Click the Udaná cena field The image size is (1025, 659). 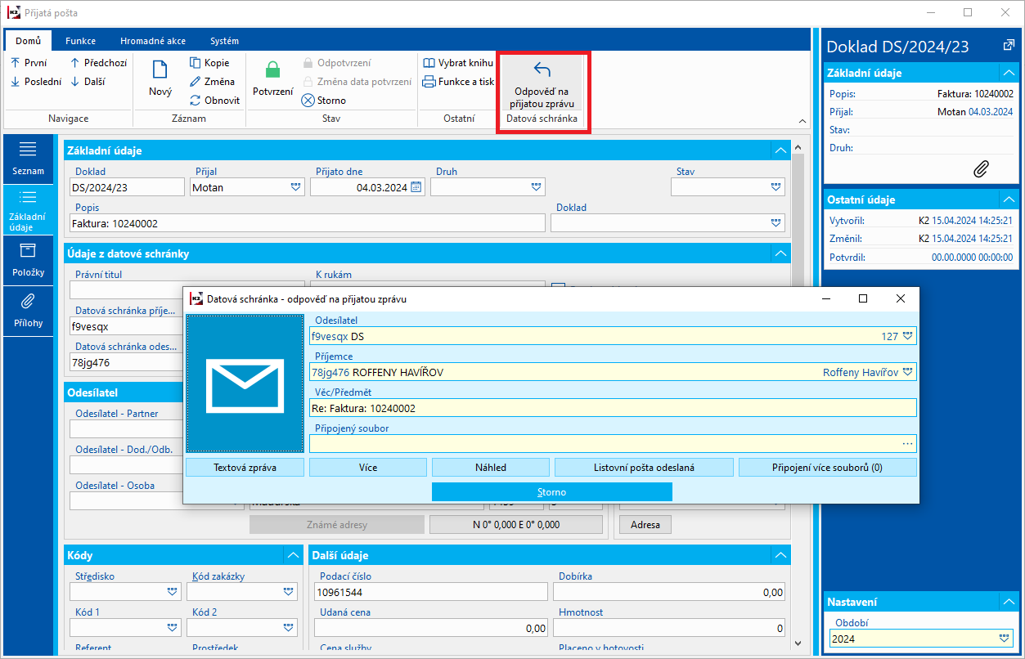[x=430, y=628]
